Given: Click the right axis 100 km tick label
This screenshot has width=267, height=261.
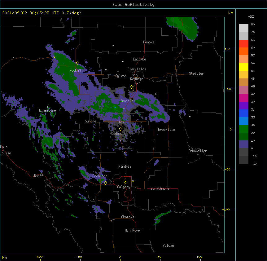Looking at the screenshot, I should 227,49.
